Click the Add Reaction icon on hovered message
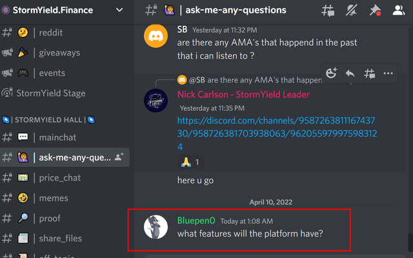 click(x=331, y=73)
